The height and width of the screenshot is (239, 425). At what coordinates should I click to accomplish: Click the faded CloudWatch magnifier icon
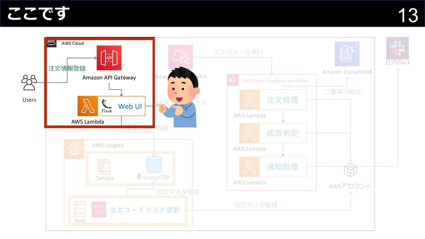[181, 57]
